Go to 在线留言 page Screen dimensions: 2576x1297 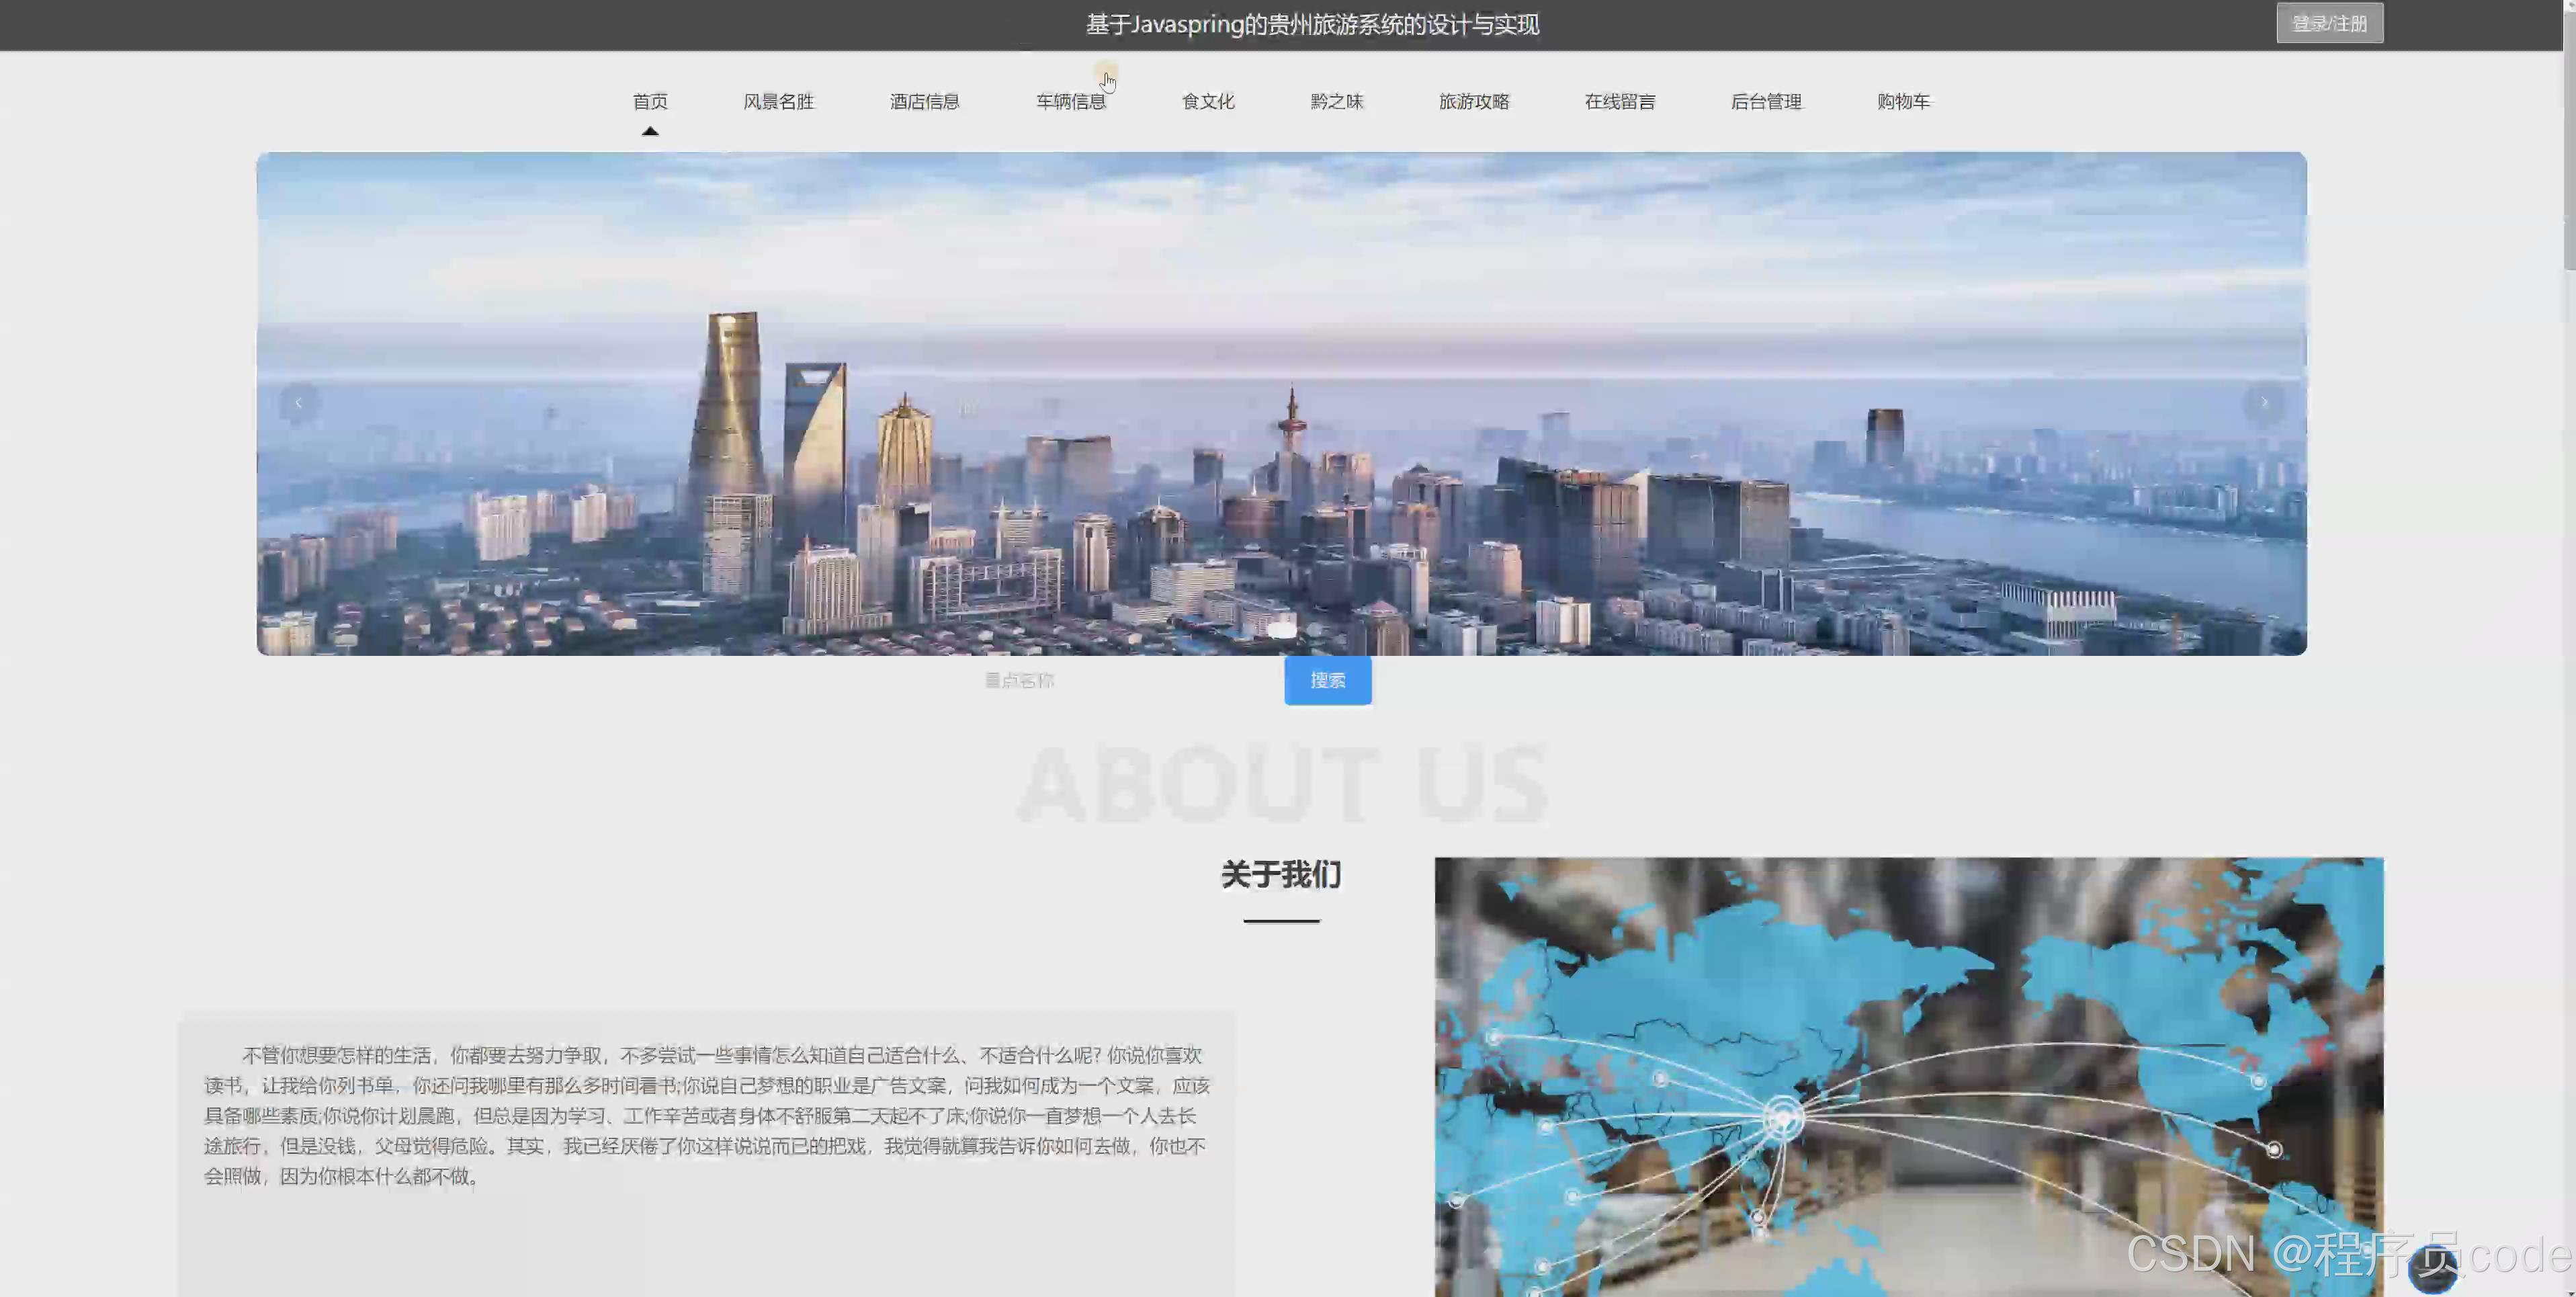click(1620, 102)
